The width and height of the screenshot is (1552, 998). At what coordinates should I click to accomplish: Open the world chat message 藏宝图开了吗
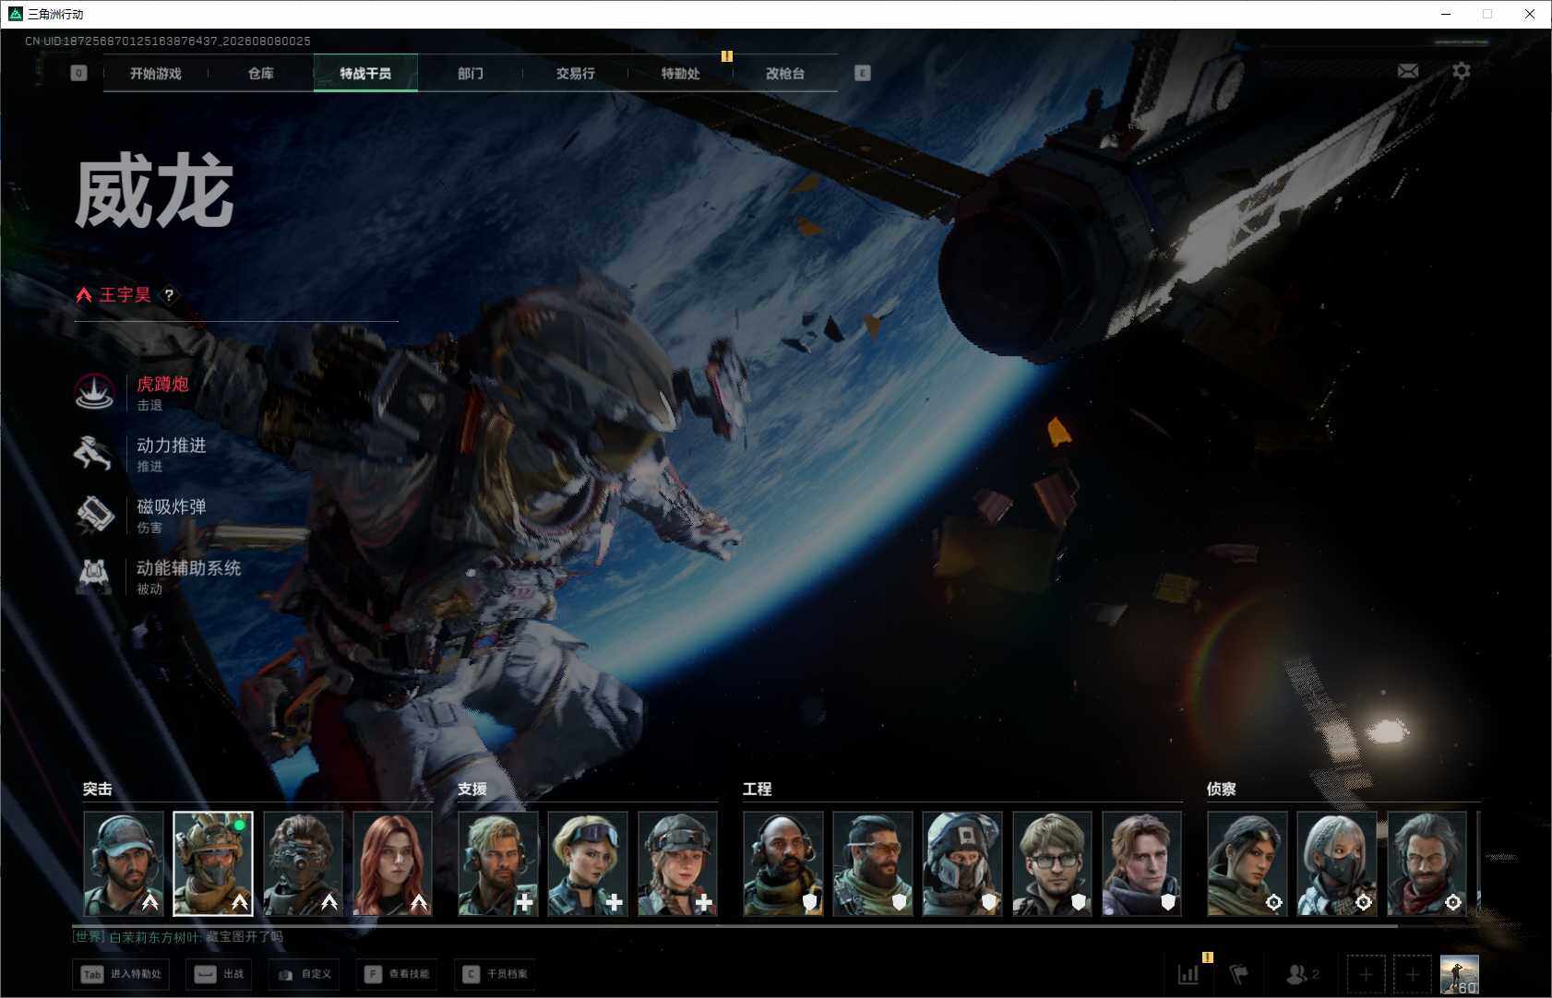pyautogui.click(x=244, y=937)
